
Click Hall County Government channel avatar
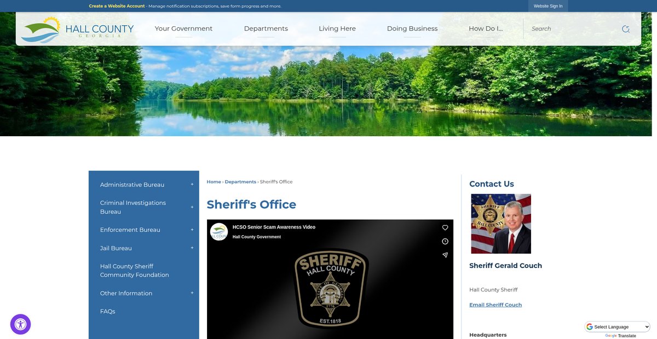tap(219, 231)
